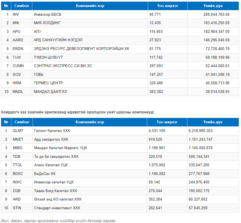Click the symbol cell "MIK"
Viewport: 241px width, 223px height.
point(16,23)
